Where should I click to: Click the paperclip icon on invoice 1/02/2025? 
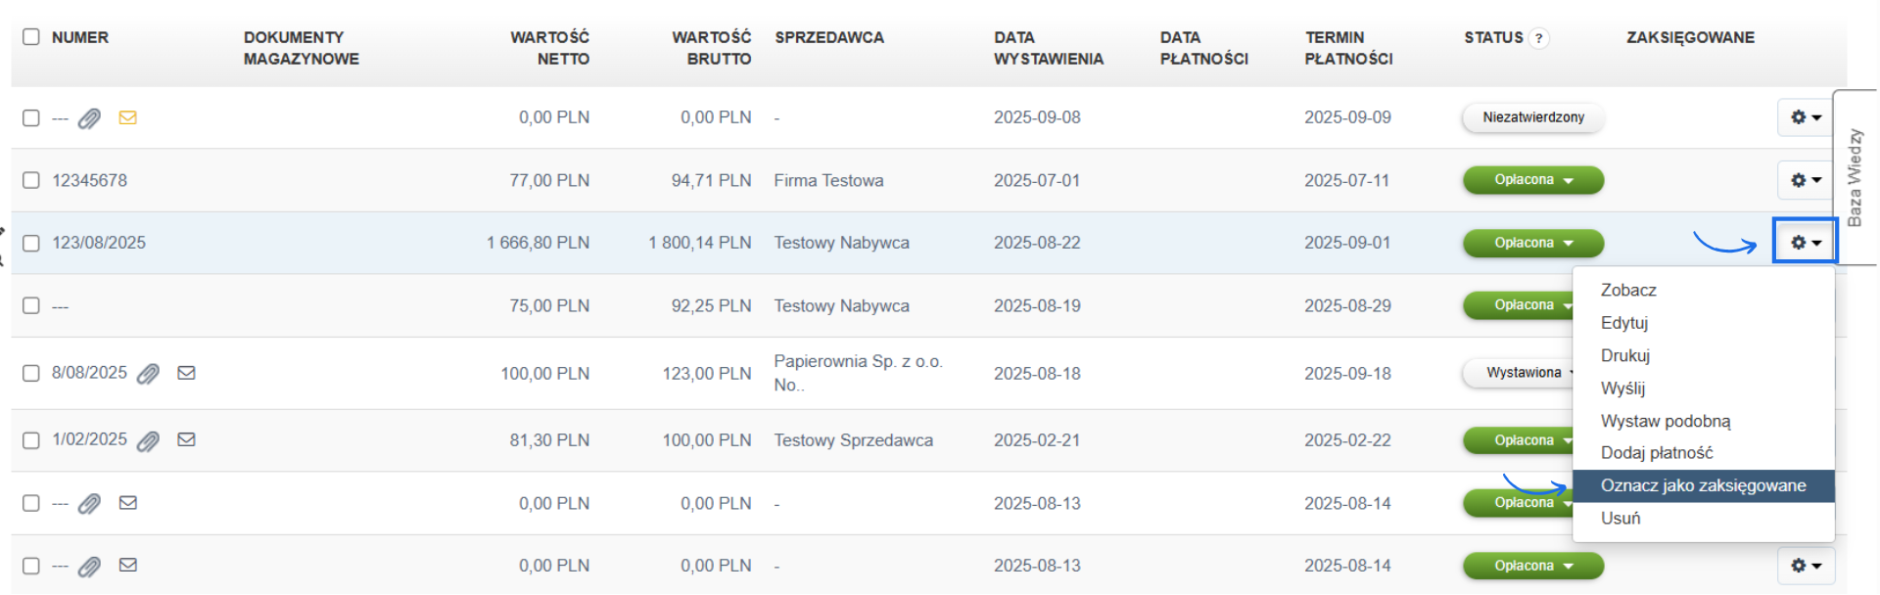(148, 439)
